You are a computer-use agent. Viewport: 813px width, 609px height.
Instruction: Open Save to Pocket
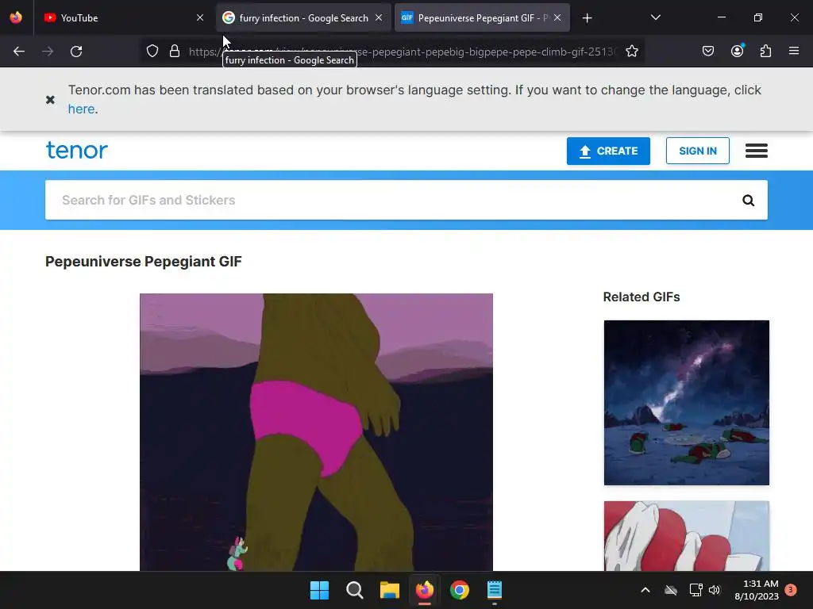tap(707, 52)
